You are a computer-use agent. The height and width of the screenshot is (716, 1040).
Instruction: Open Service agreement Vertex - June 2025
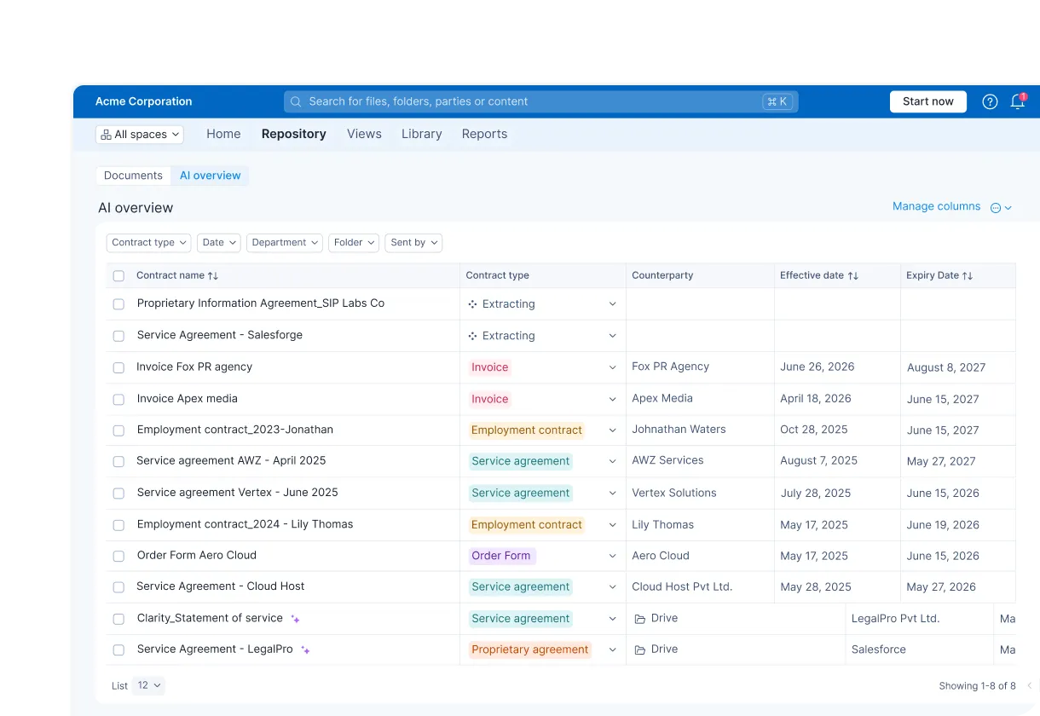tap(238, 493)
